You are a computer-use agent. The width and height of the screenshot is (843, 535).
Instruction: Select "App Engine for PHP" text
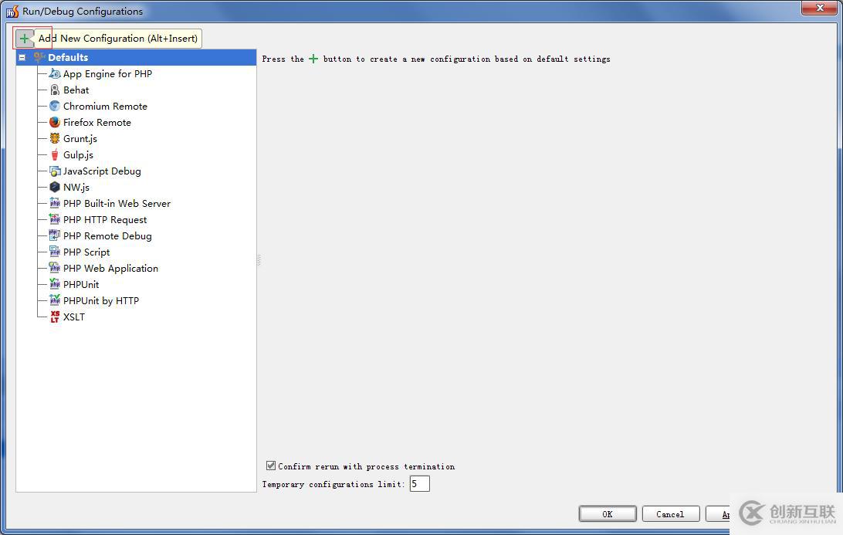tap(107, 73)
